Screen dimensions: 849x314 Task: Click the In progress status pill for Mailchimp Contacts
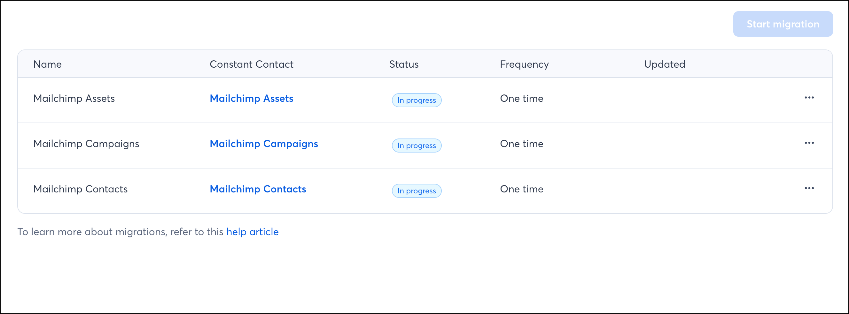click(417, 191)
